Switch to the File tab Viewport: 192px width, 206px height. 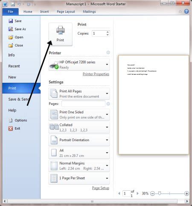10,12
